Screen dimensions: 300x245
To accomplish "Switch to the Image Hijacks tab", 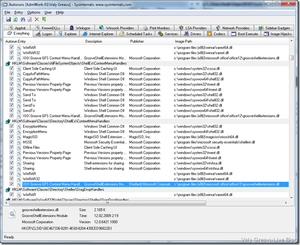I will pos(278,34).
